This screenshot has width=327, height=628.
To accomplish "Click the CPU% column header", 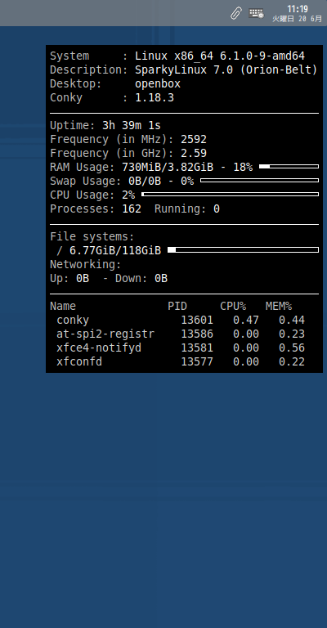I will (233, 307).
